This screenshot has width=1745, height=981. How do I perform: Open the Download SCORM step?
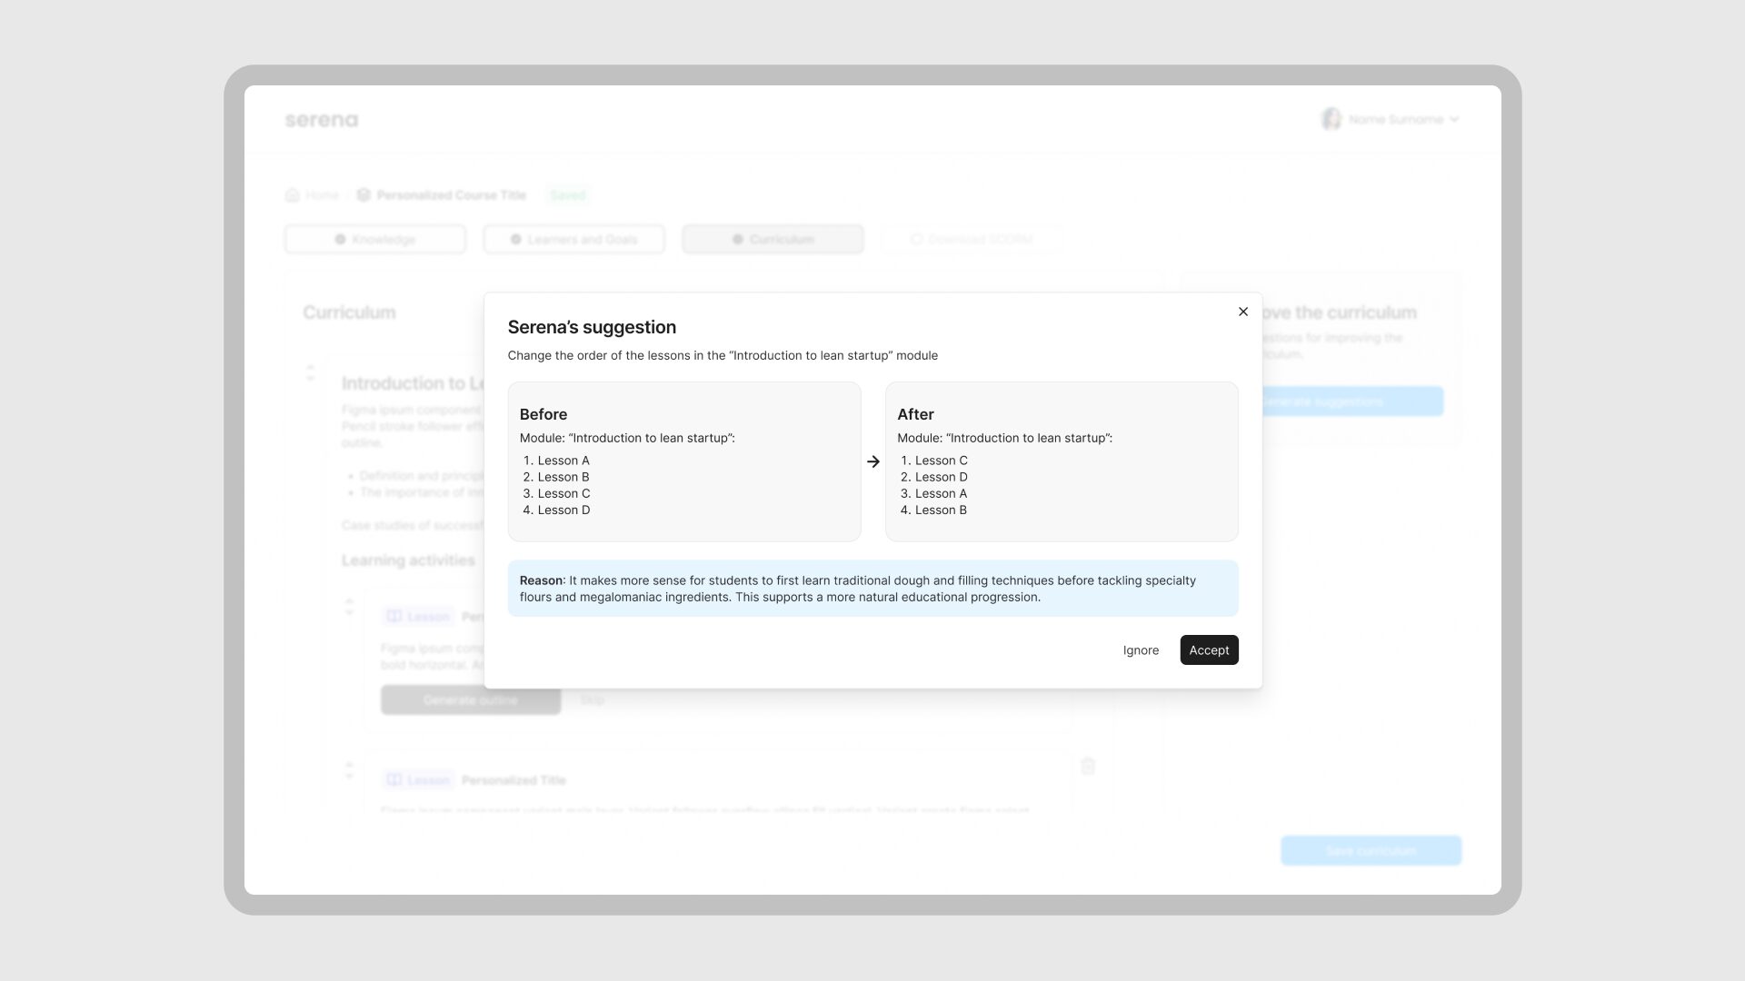point(971,240)
